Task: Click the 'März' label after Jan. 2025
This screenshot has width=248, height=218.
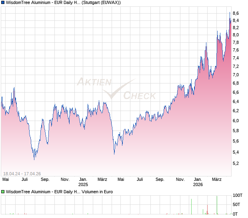Action: click(102, 180)
